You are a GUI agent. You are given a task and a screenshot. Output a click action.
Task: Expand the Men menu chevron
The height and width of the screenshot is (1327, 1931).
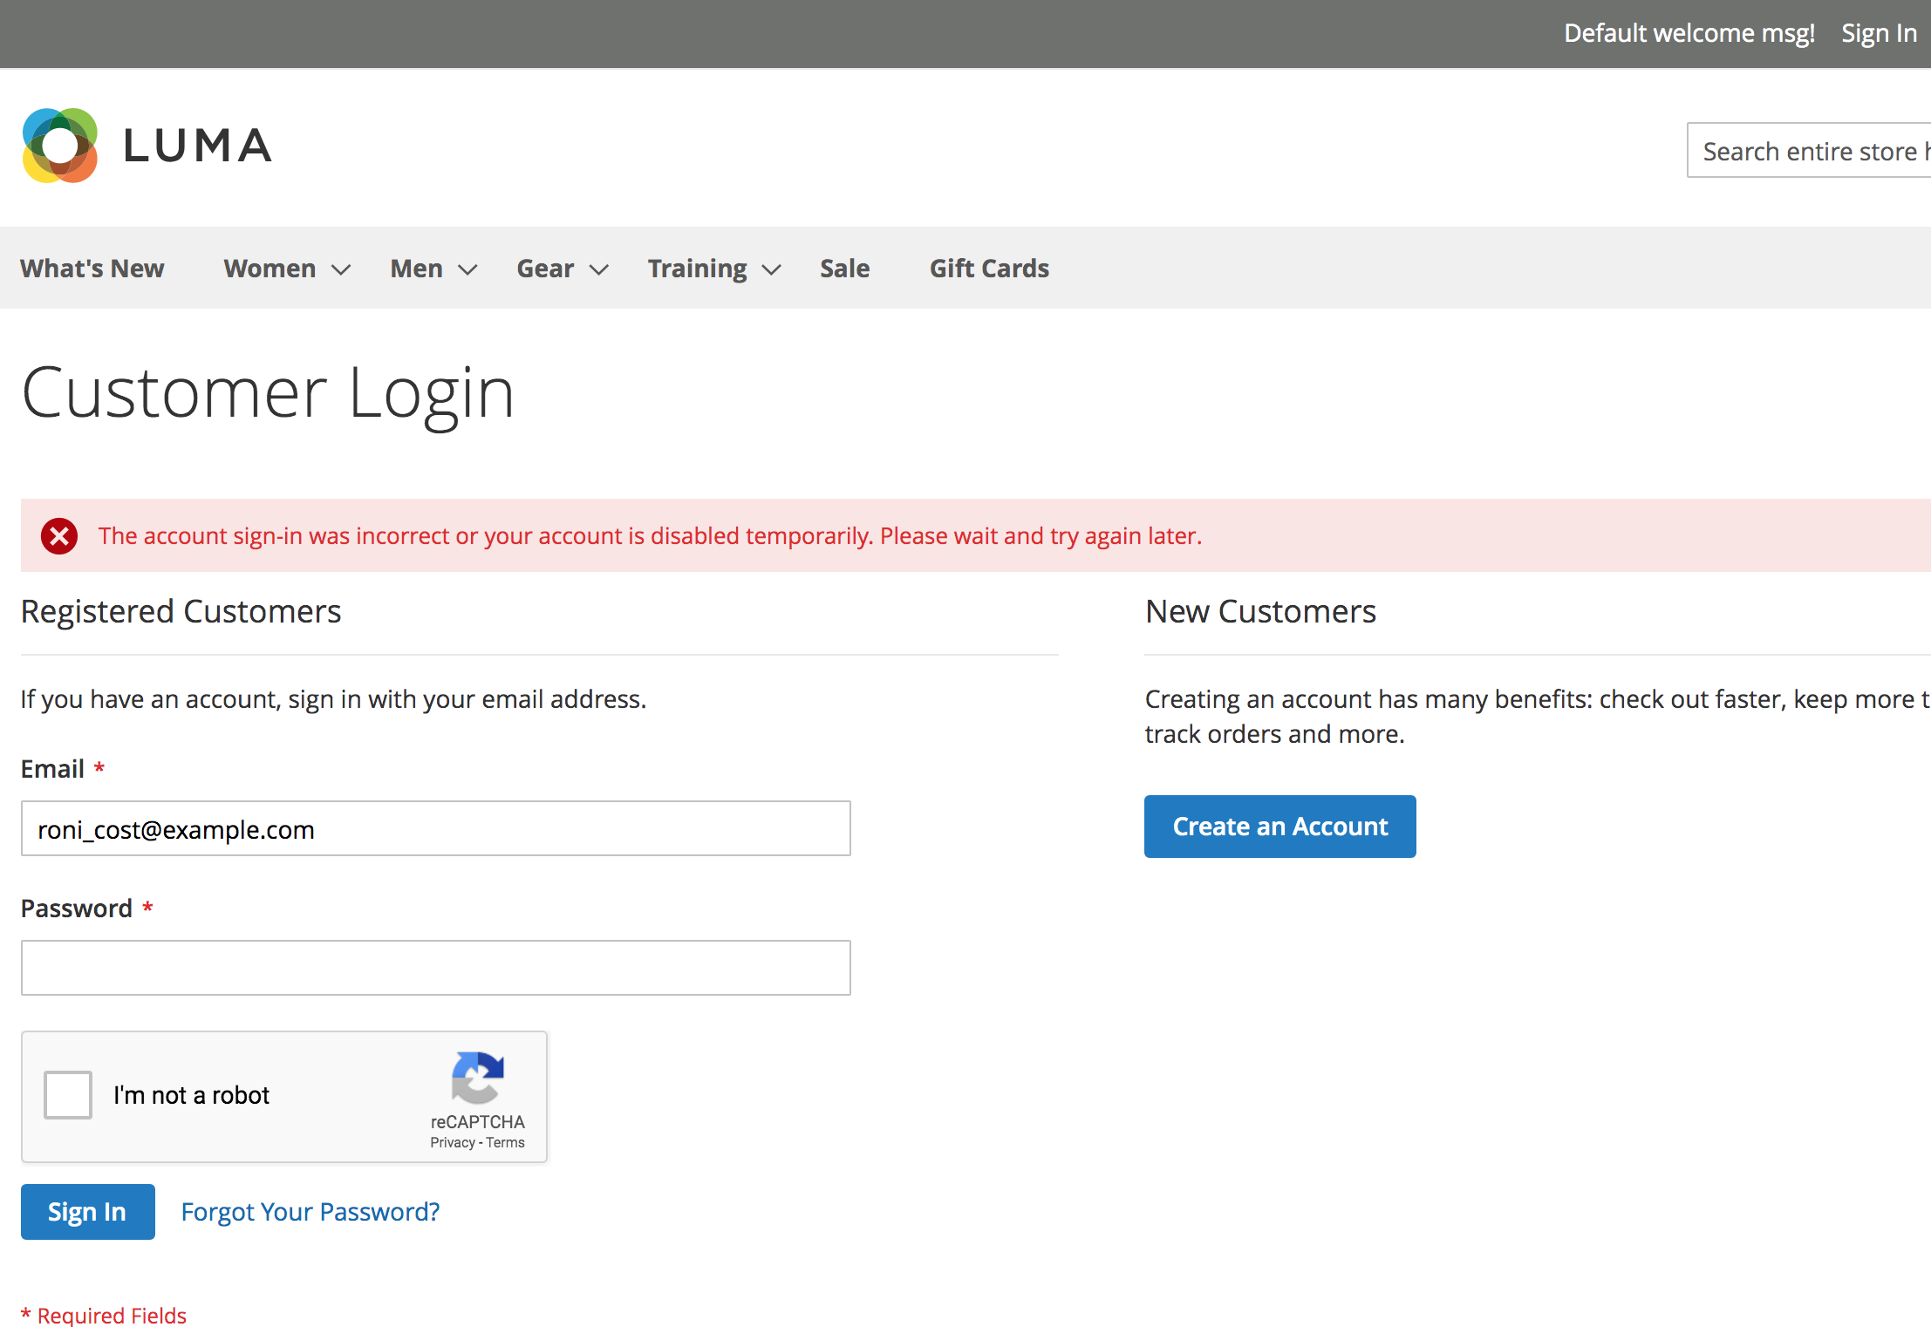pyautogui.click(x=468, y=269)
